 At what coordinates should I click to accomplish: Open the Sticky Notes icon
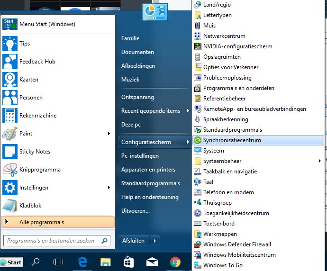click(10, 151)
